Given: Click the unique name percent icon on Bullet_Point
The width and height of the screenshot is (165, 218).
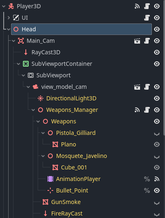Looking at the screenshot, I should click(x=147, y=190).
